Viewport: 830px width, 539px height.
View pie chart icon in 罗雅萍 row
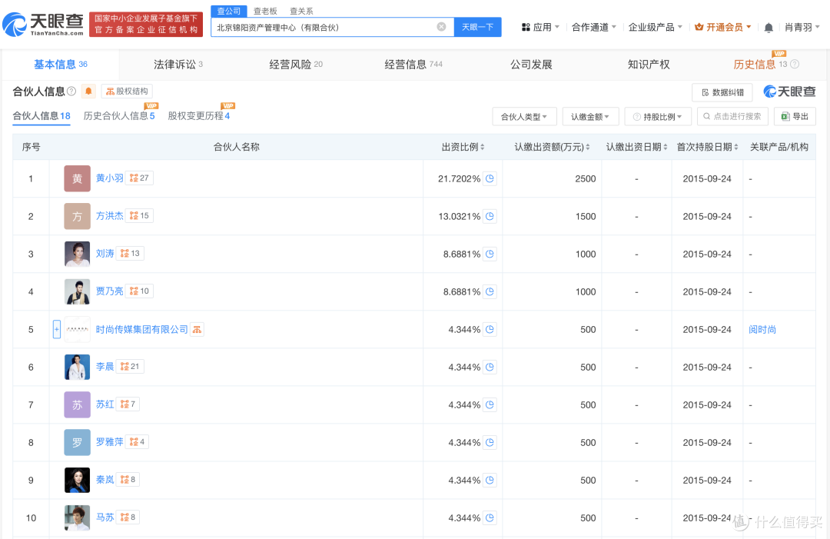tap(490, 442)
